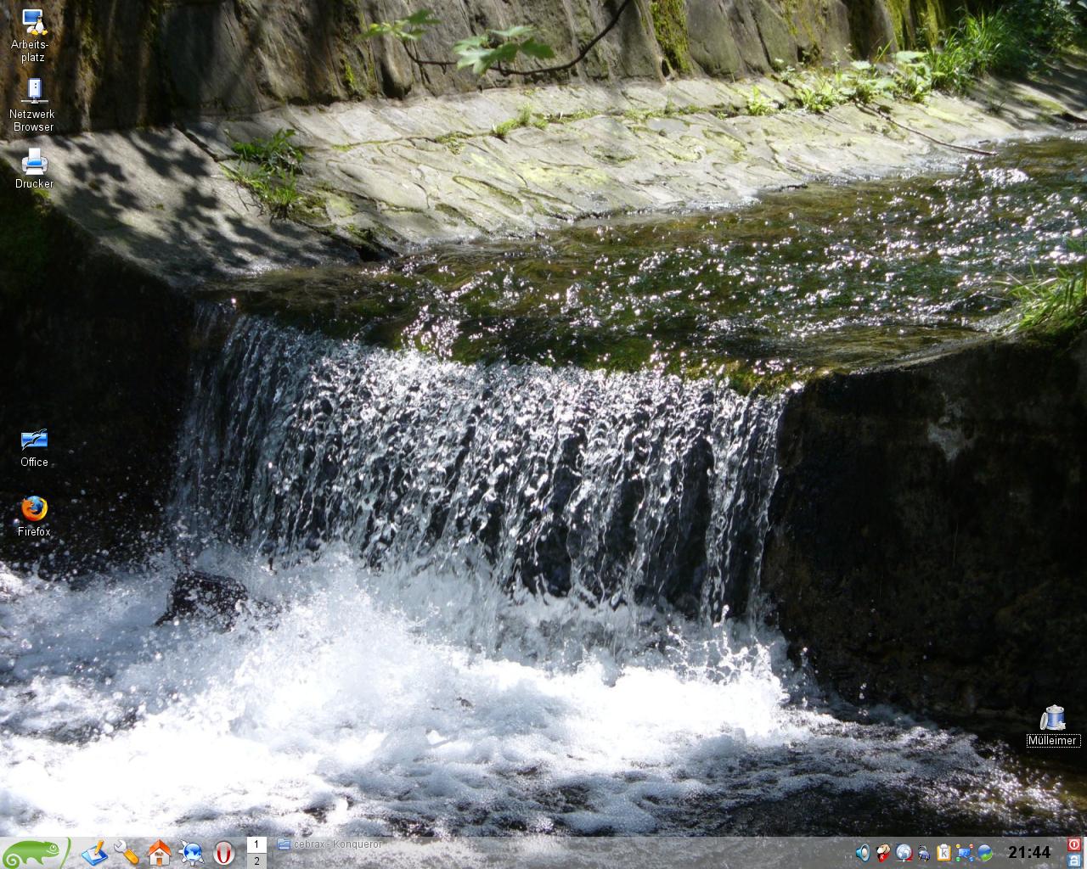
Task: Click the show desktop pencil icon
Action: (x=93, y=852)
